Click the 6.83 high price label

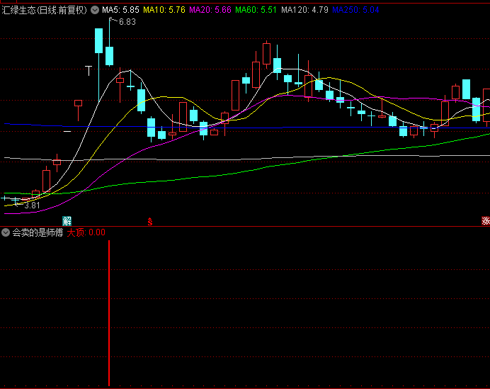[127, 22]
